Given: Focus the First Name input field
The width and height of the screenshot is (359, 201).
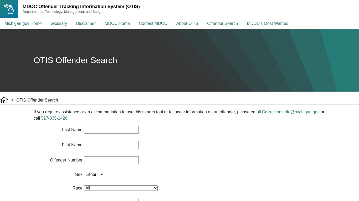Looking at the screenshot, I should click(111, 145).
